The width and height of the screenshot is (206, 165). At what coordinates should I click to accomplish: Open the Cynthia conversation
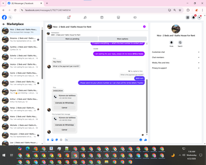pyautogui.click(x=21, y=48)
